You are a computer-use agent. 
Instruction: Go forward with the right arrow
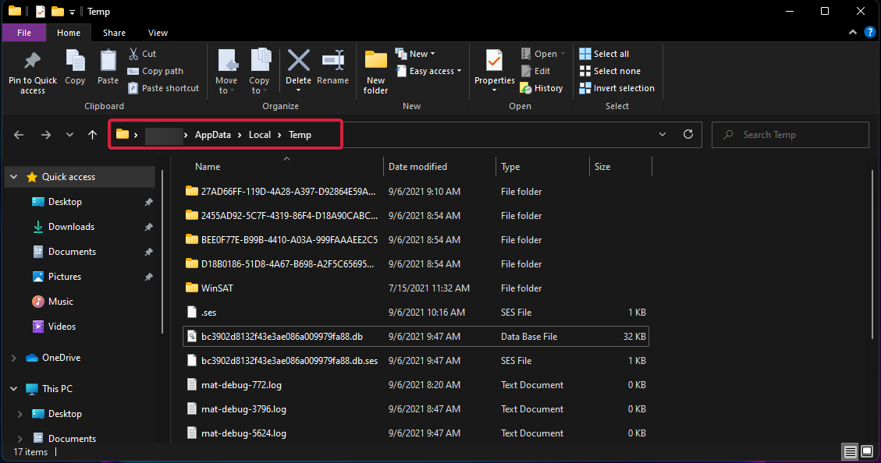click(46, 135)
